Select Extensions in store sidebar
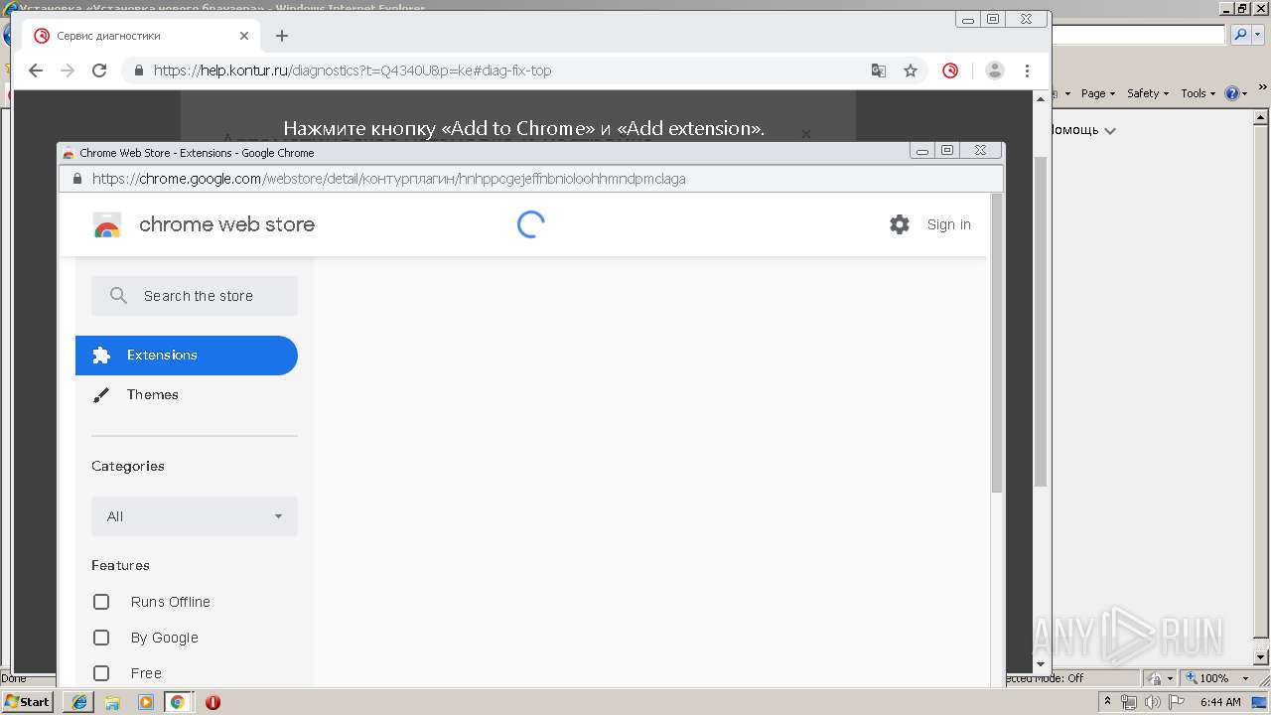Image resolution: width=1271 pixels, height=715 pixels. pyautogui.click(x=187, y=356)
